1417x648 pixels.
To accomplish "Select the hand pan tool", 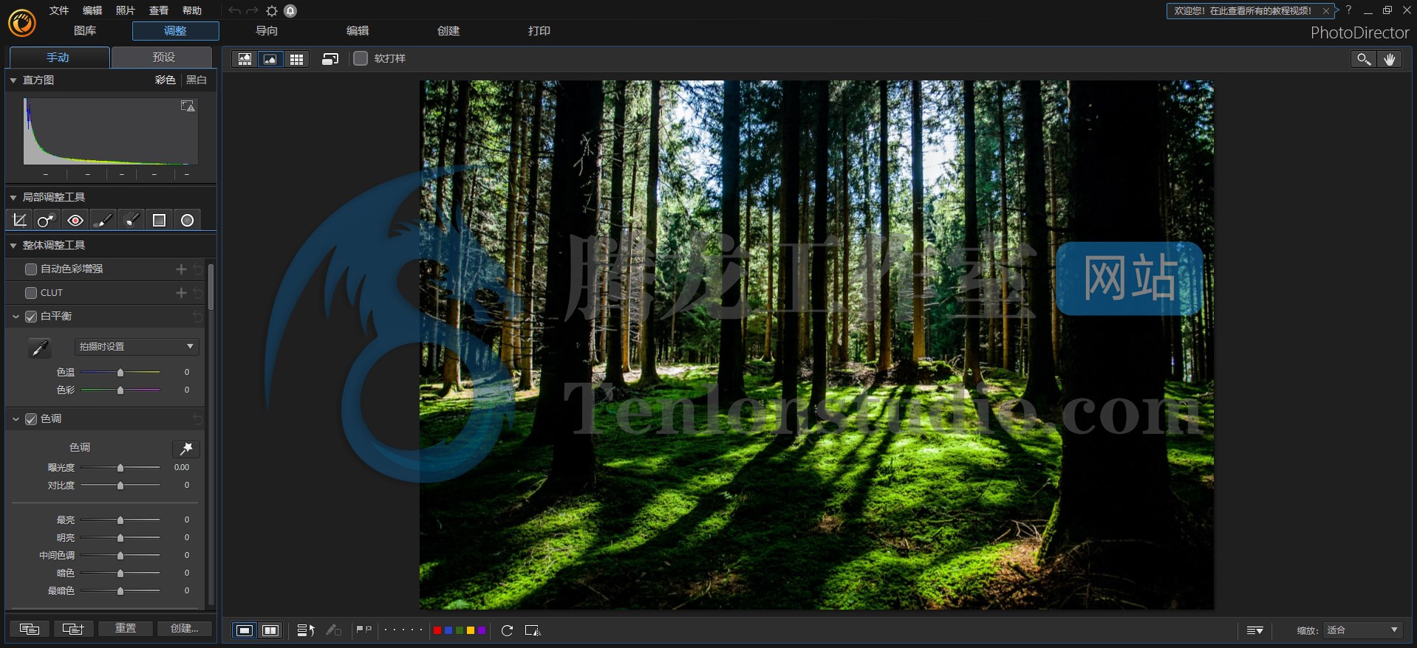I will [1390, 59].
